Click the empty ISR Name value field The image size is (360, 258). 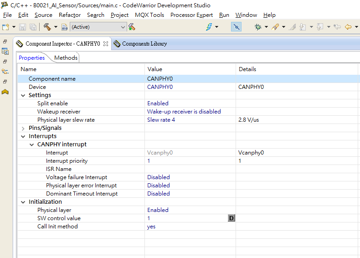[x=190, y=169]
